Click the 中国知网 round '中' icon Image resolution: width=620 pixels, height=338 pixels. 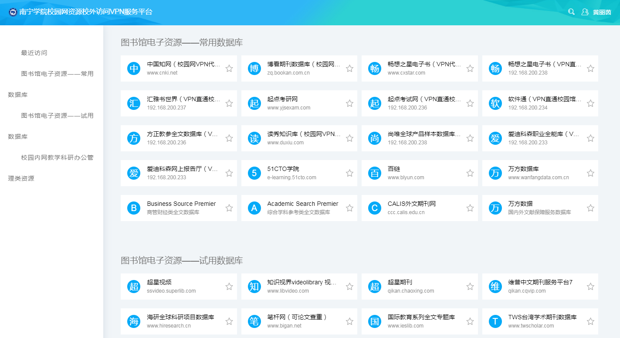tap(134, 68)
